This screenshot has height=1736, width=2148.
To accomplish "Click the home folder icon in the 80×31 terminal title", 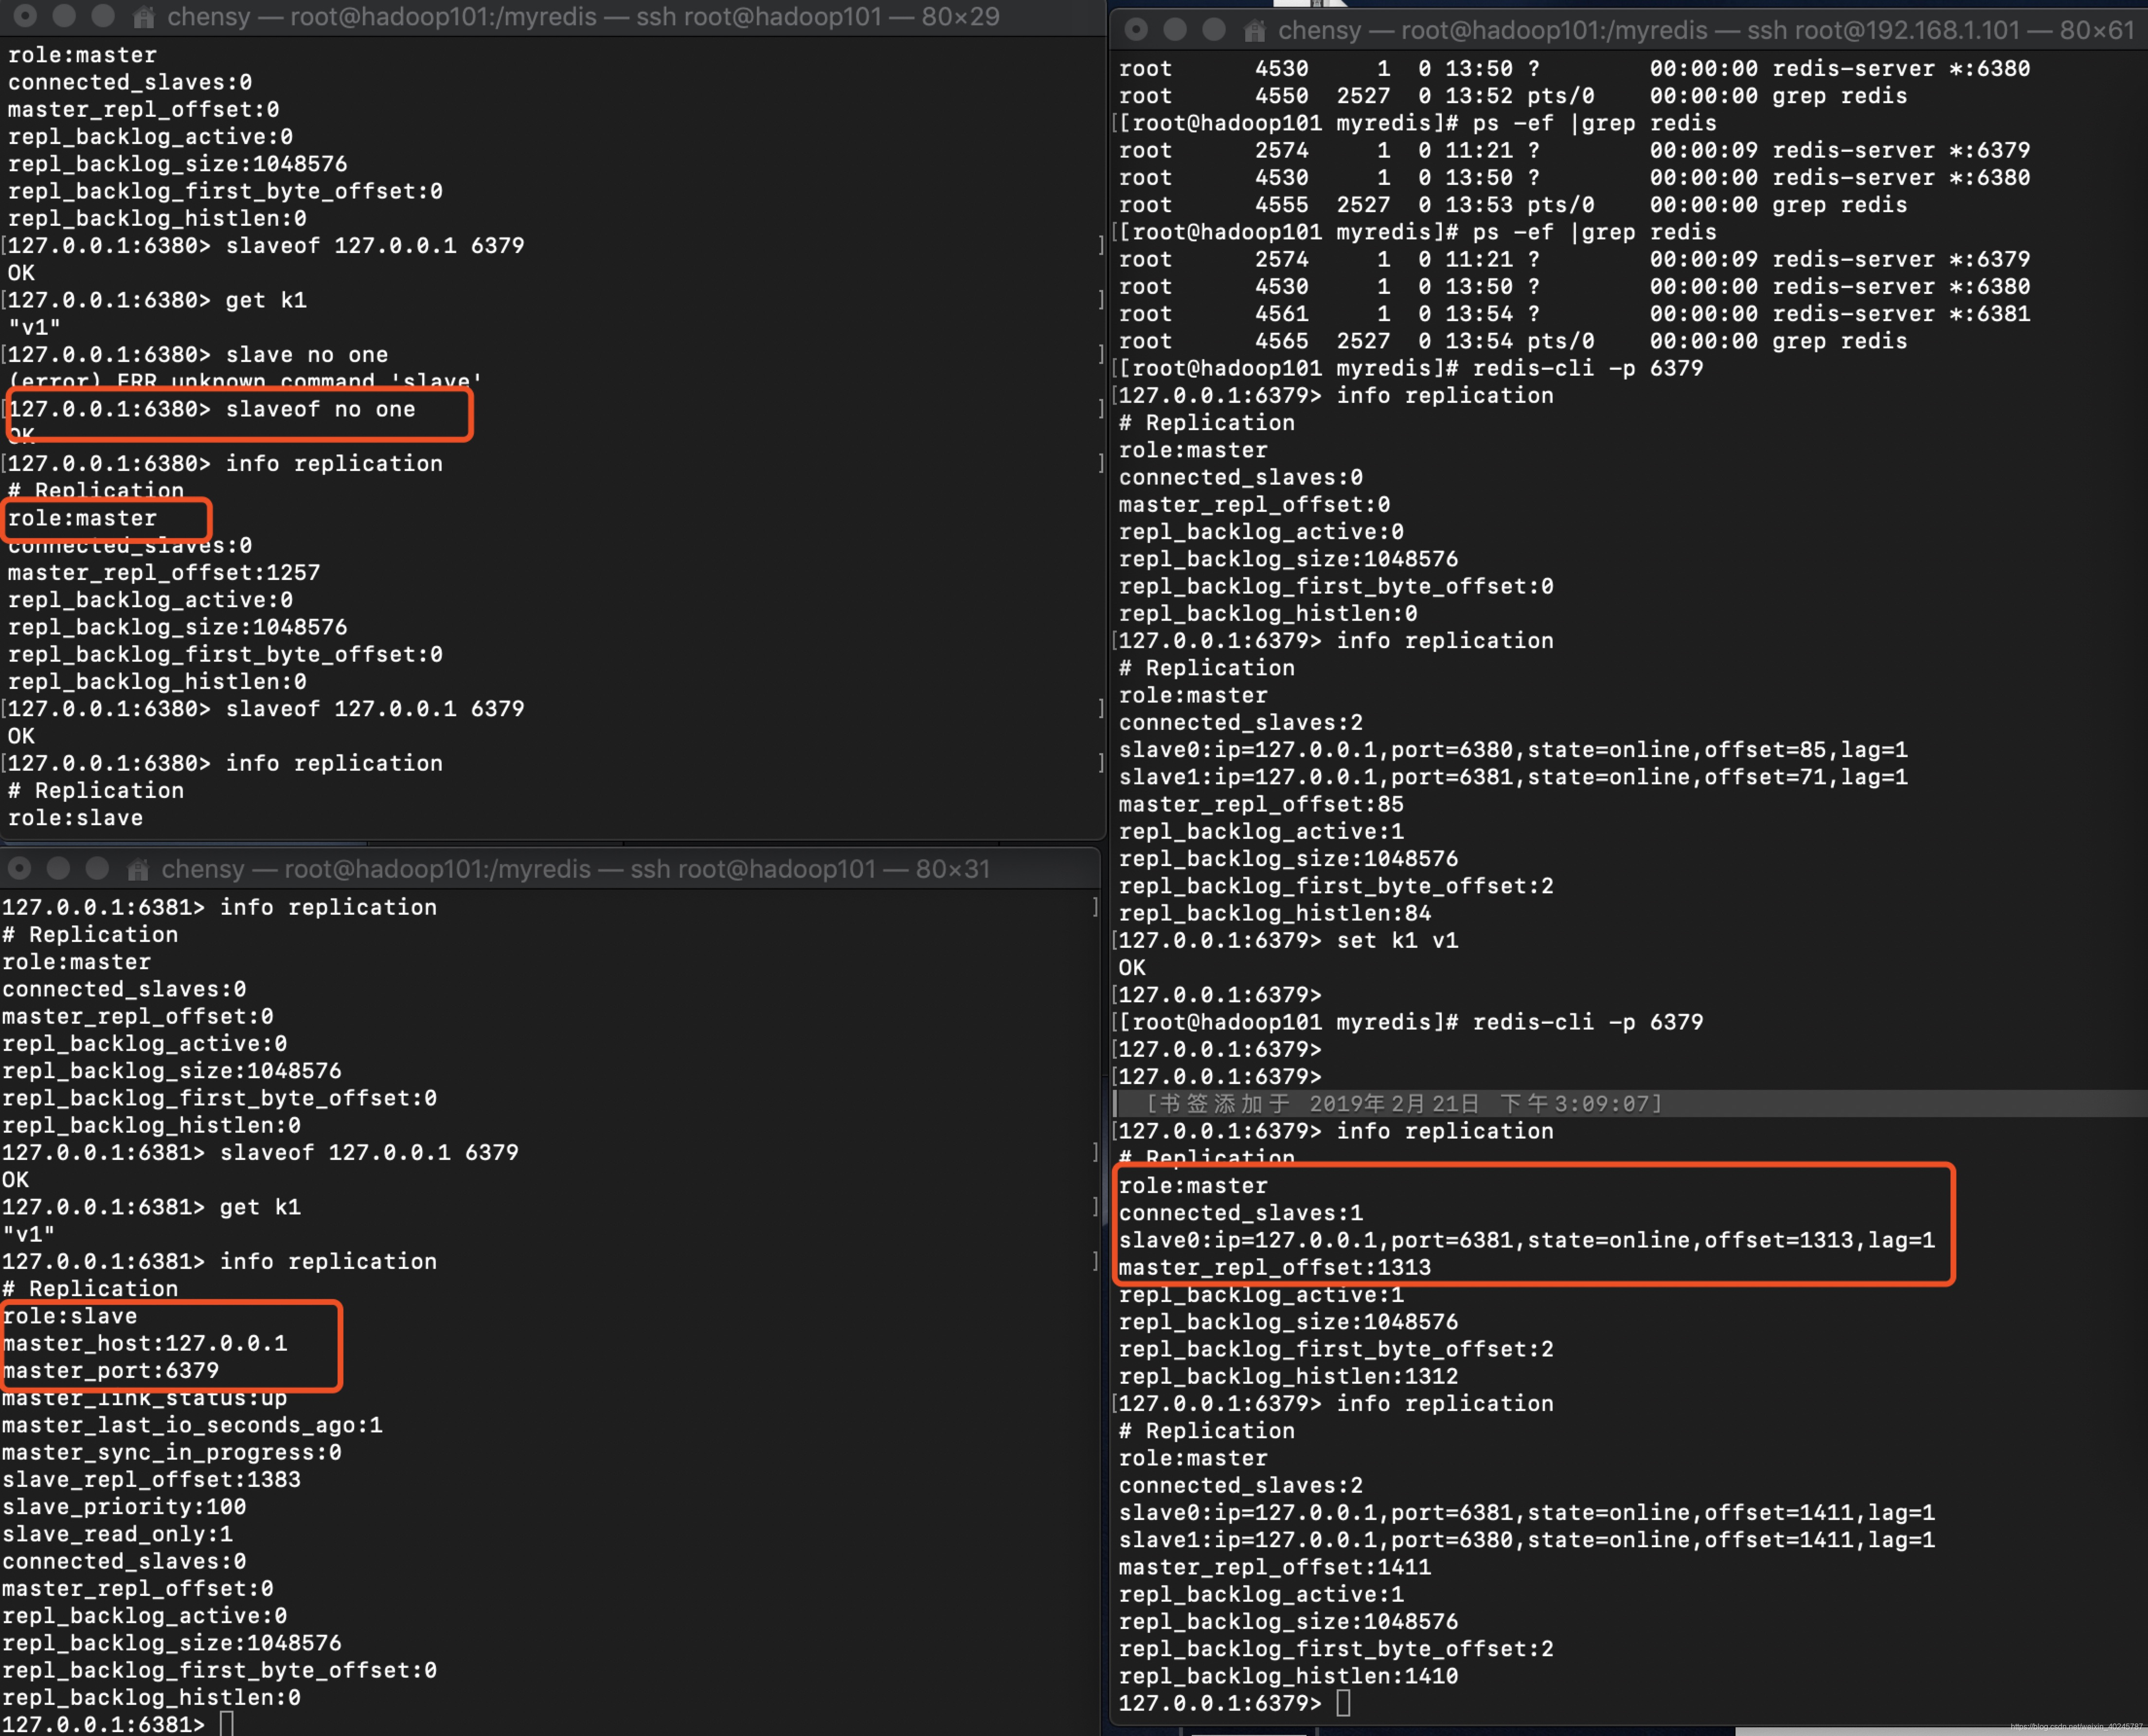I will (138, 869).
